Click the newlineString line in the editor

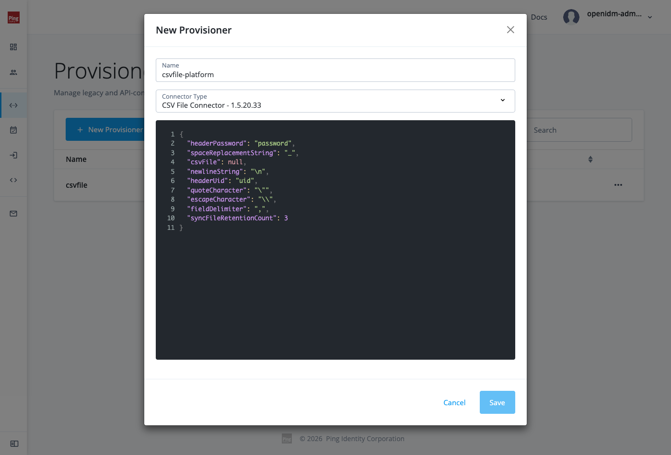click(x=228, y=171)
